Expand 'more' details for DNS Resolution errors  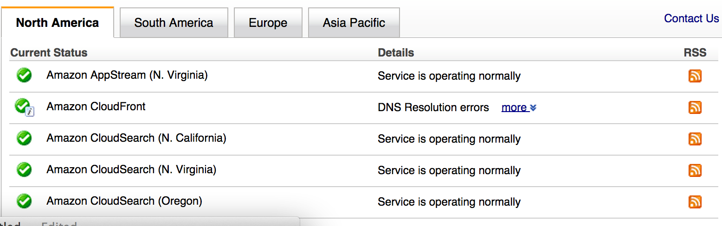(519, 107)
